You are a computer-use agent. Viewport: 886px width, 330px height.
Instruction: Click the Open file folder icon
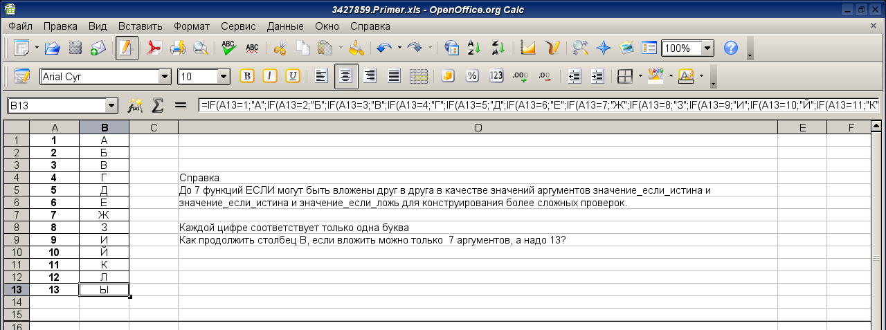pyautogui.click(x=53, y=48)
